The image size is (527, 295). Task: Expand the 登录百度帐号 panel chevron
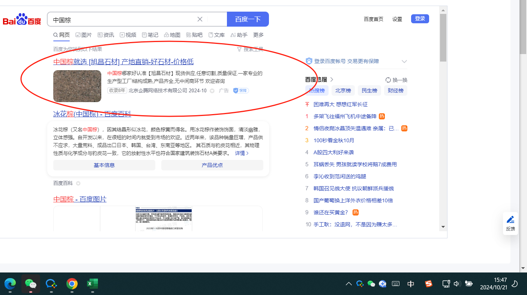point(404,62)
